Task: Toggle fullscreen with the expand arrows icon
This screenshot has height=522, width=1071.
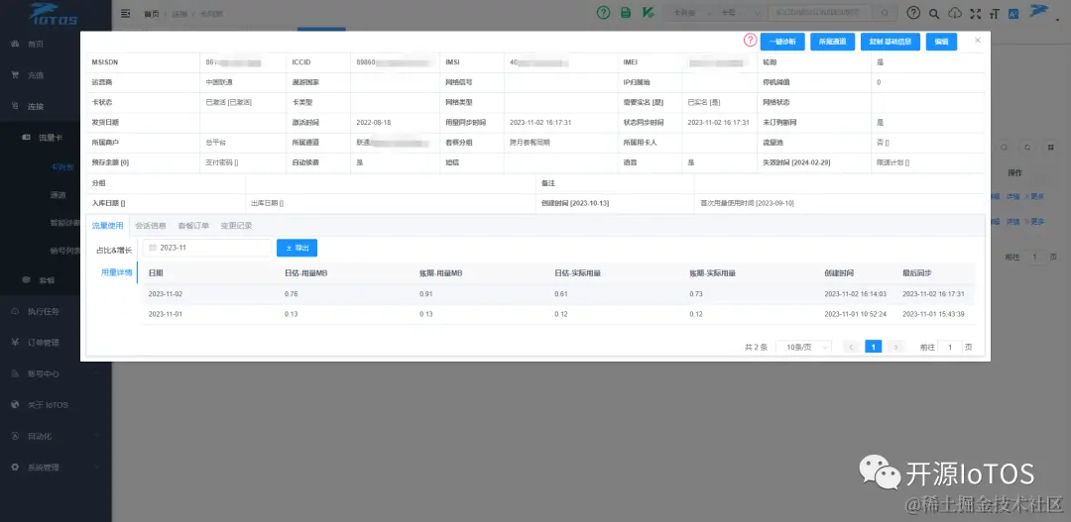Action: tap(976, 13)
